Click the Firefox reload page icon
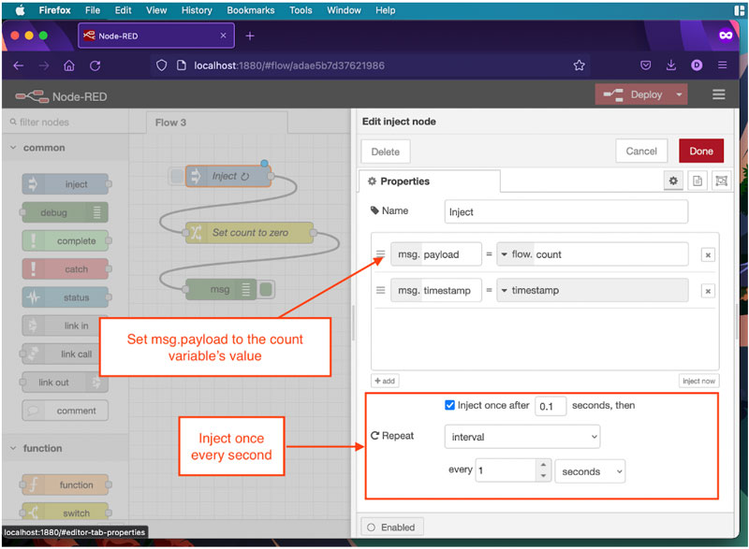Viewport: 749px width, 549px height. click(x=95, y=65)
